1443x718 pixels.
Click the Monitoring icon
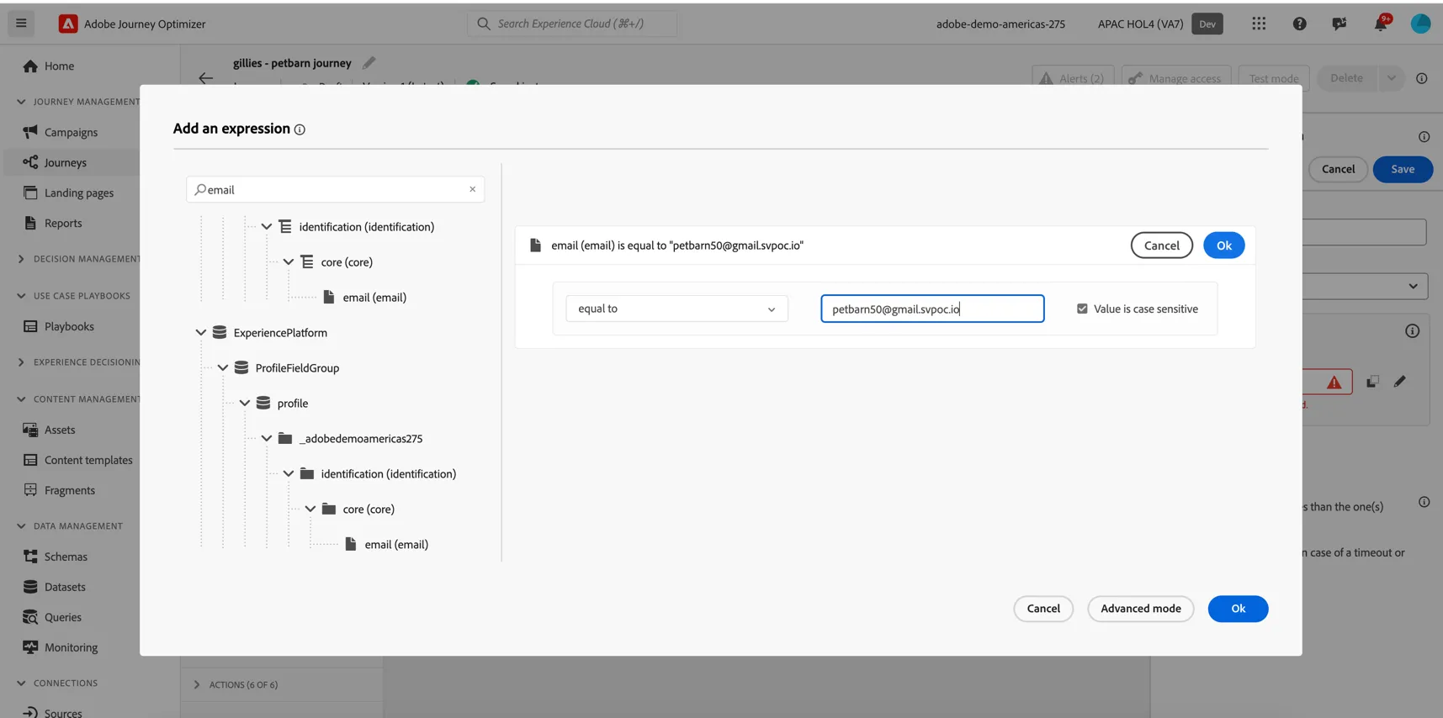(x=30, y=647)
